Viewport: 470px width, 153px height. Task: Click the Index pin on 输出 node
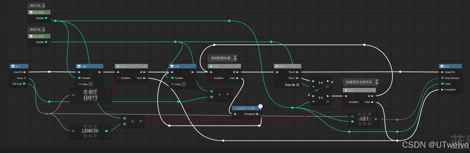(x=442, y=84)
